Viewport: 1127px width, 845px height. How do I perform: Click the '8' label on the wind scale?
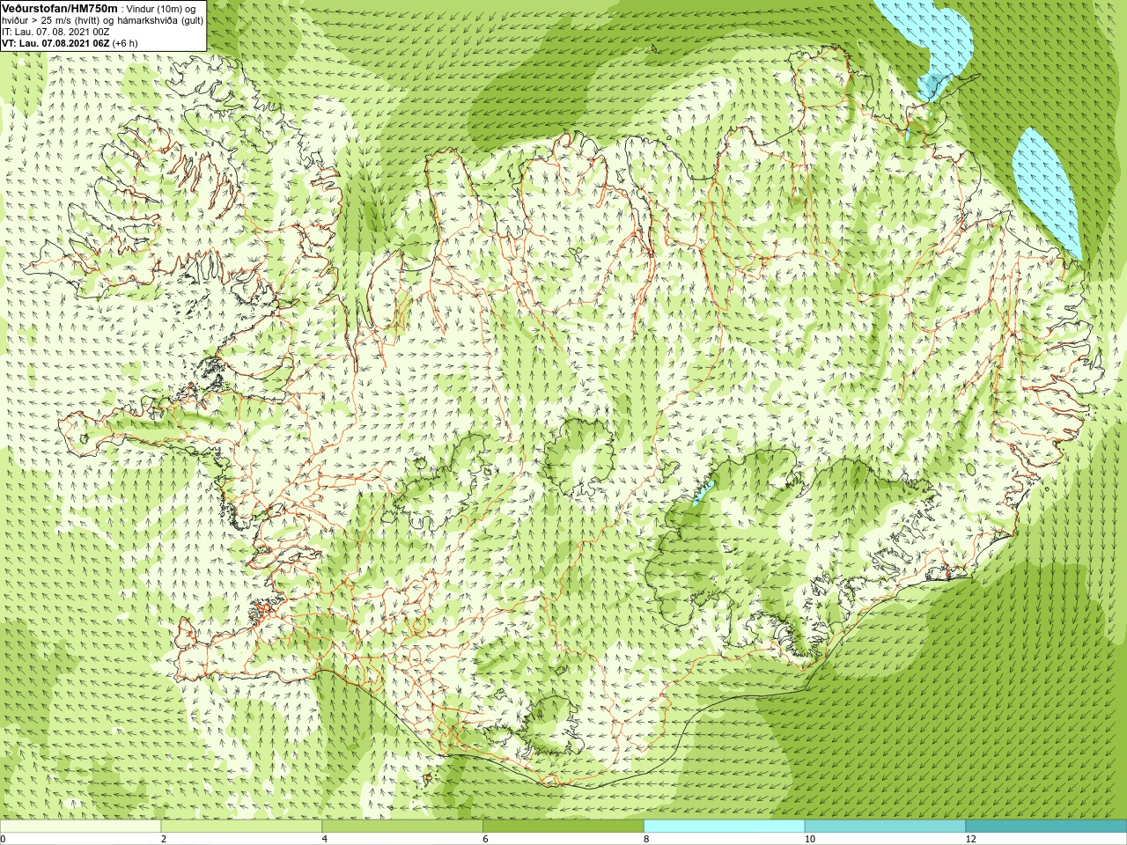coord(646,839)
